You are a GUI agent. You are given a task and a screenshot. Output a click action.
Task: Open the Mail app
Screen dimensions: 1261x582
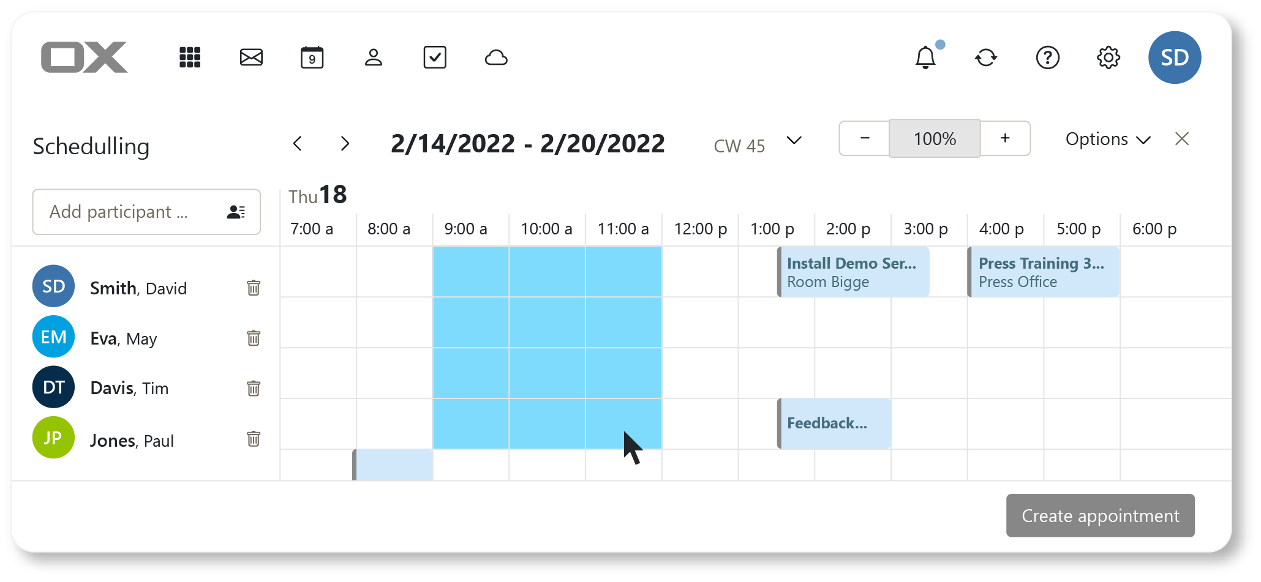[x=251, y=58]
